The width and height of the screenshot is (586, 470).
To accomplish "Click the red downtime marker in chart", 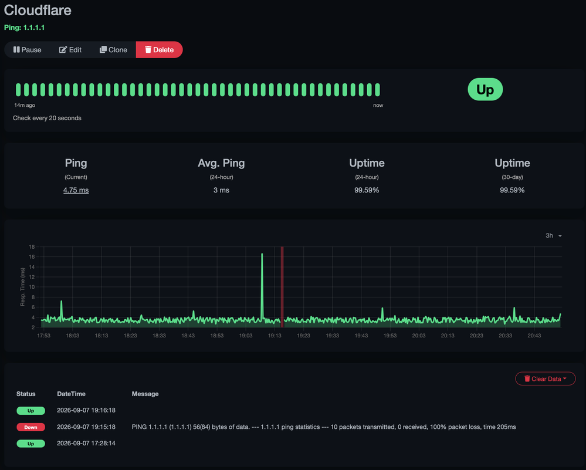I will click(x=282, y=287).
